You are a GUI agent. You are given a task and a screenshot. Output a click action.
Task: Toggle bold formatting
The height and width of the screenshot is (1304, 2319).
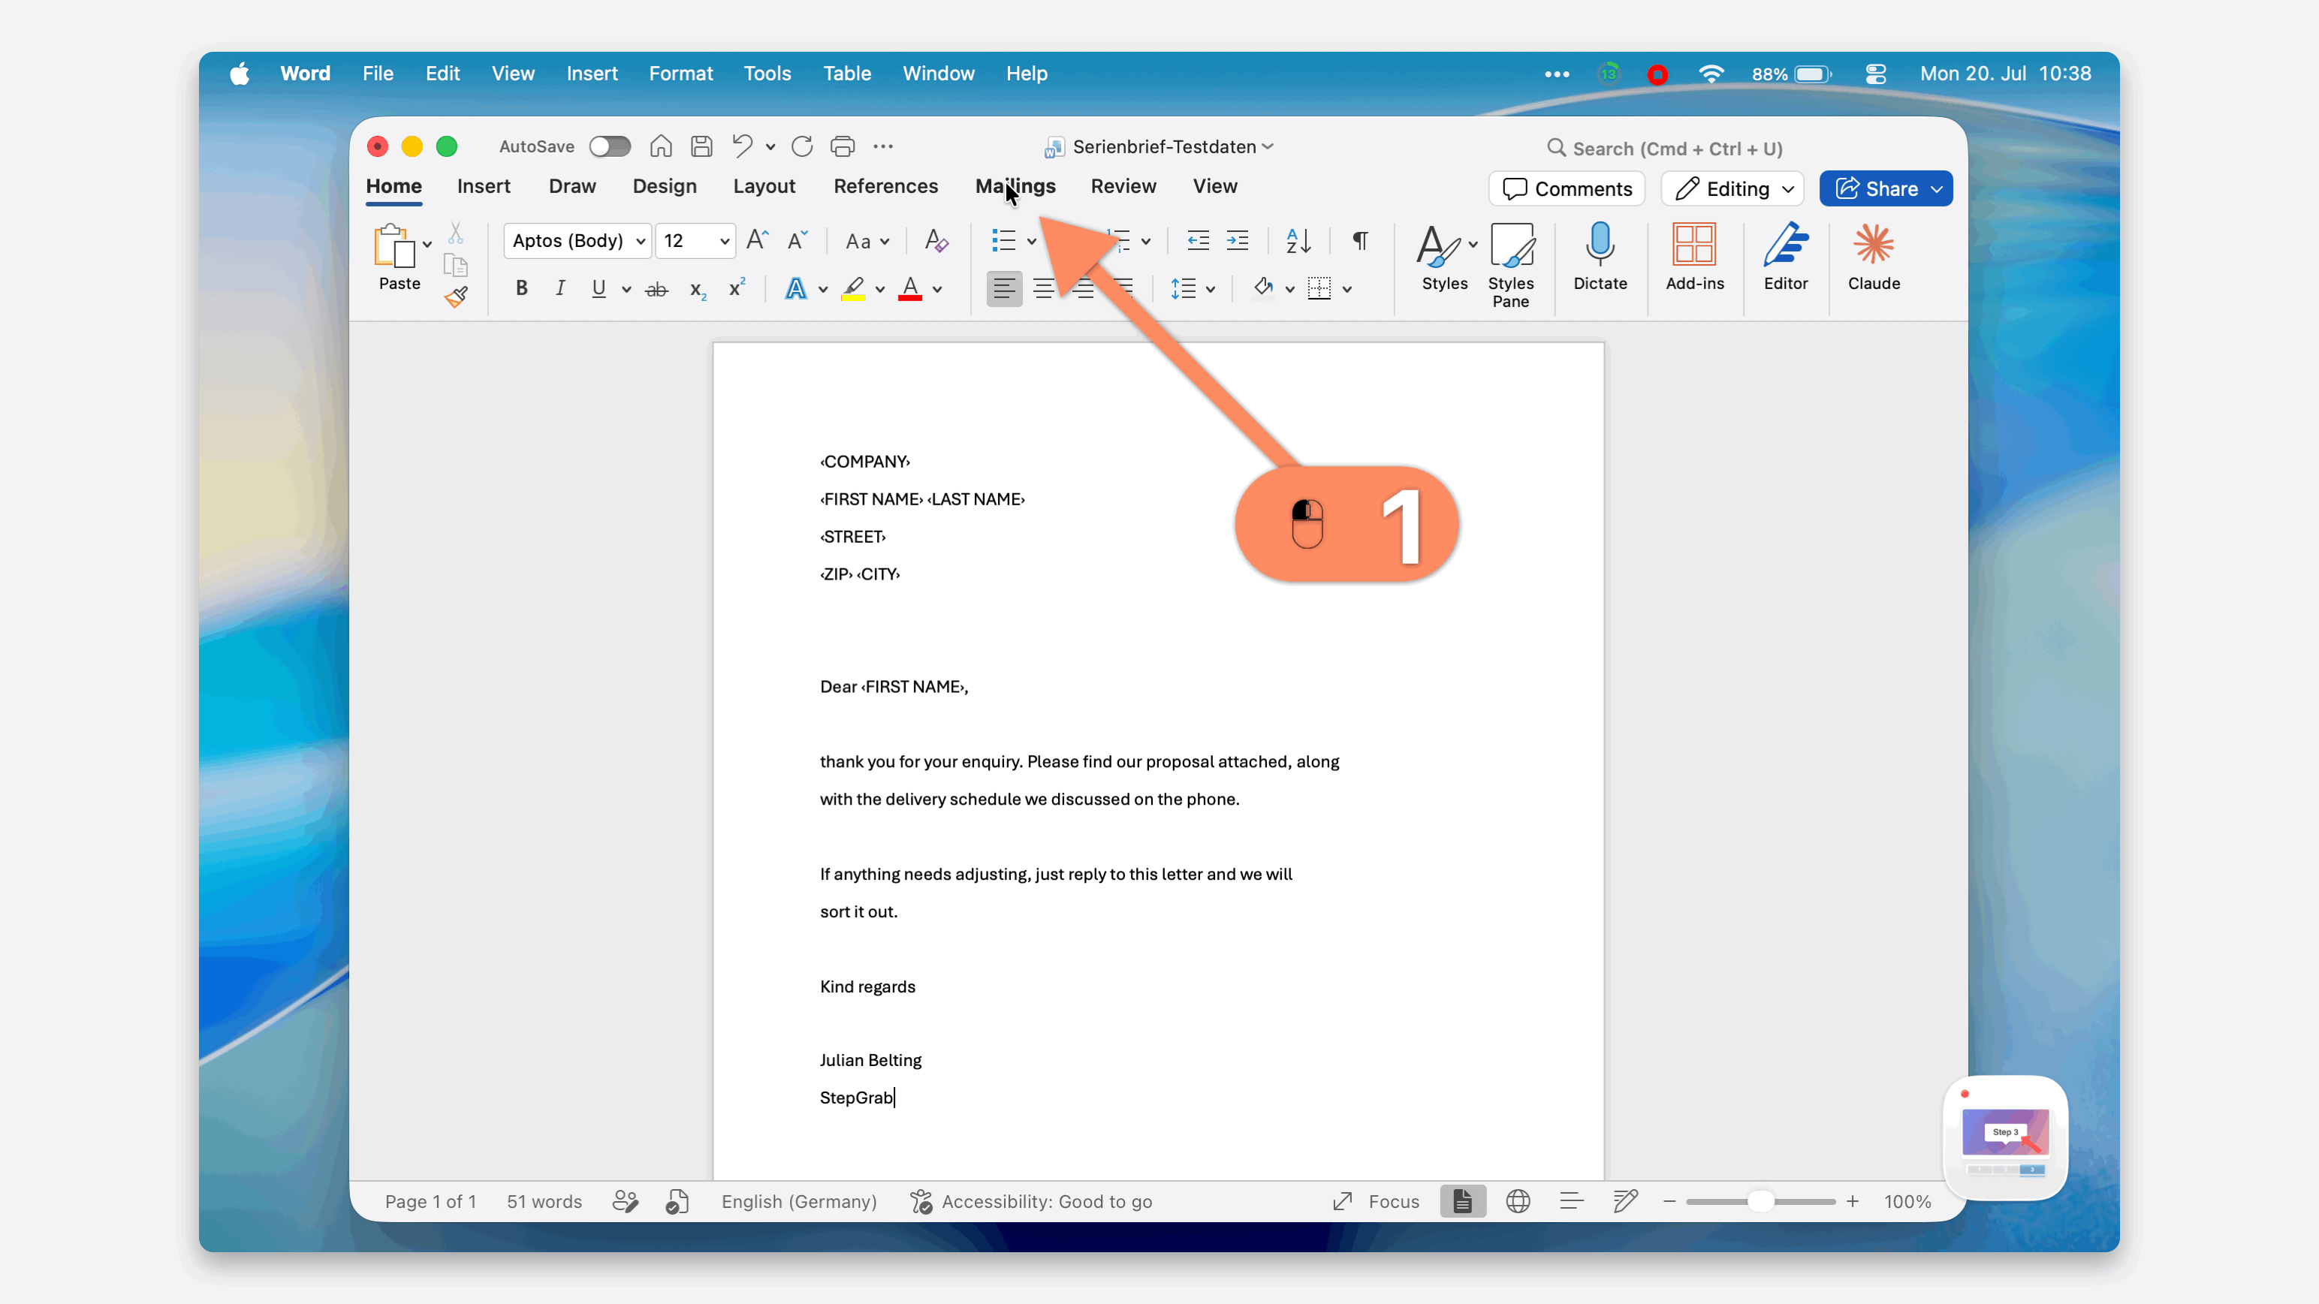(x=521, y=289)
